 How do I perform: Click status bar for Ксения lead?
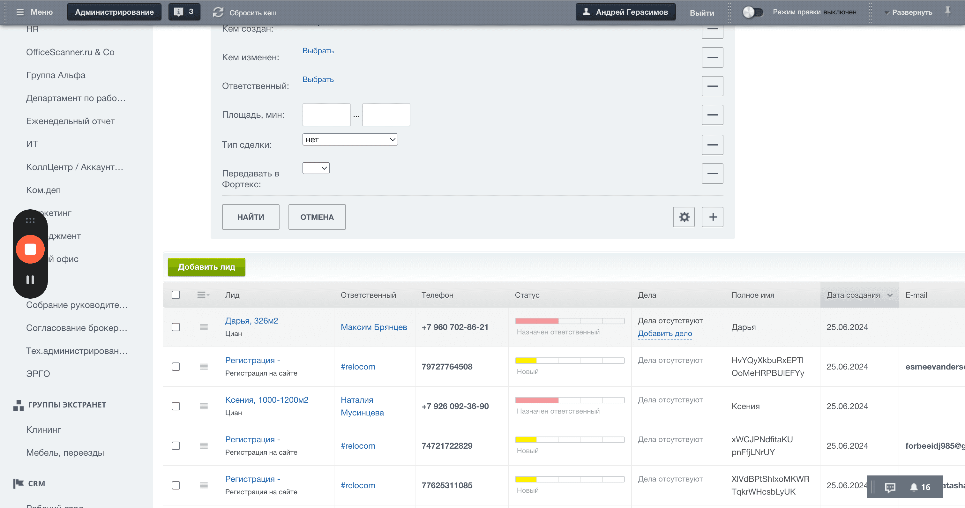click(x=569, y=400)
